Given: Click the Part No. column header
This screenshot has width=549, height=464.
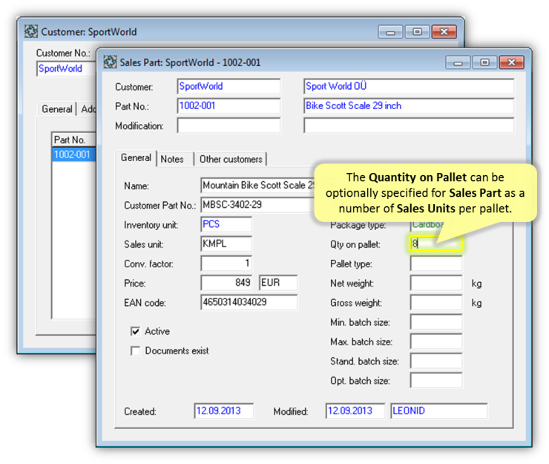Looking at the screenshot, I should [x=73, y=140].
